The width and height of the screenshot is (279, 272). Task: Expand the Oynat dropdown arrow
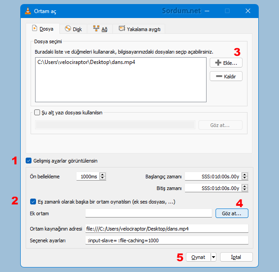tap(213, 257)
